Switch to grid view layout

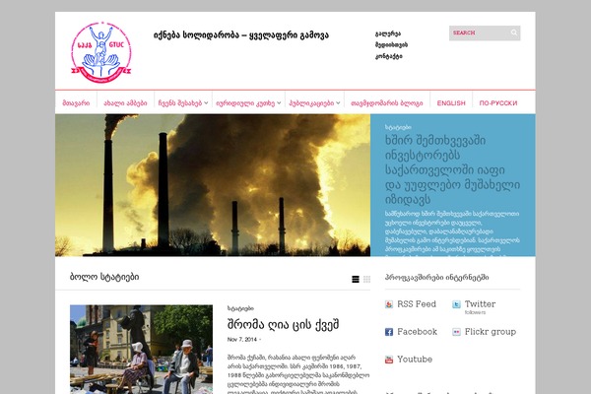click(366, 279)
